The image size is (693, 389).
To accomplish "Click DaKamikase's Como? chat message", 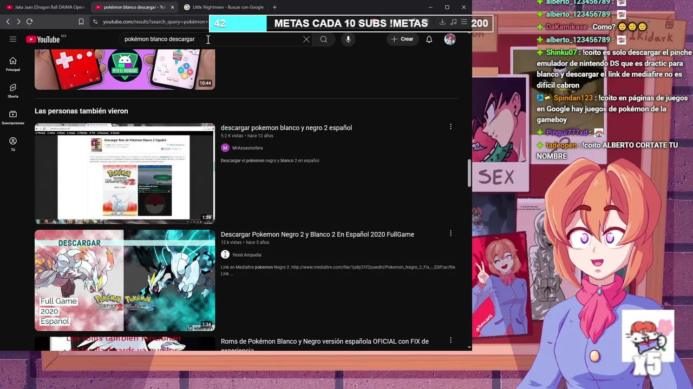I will pos(591,26).
